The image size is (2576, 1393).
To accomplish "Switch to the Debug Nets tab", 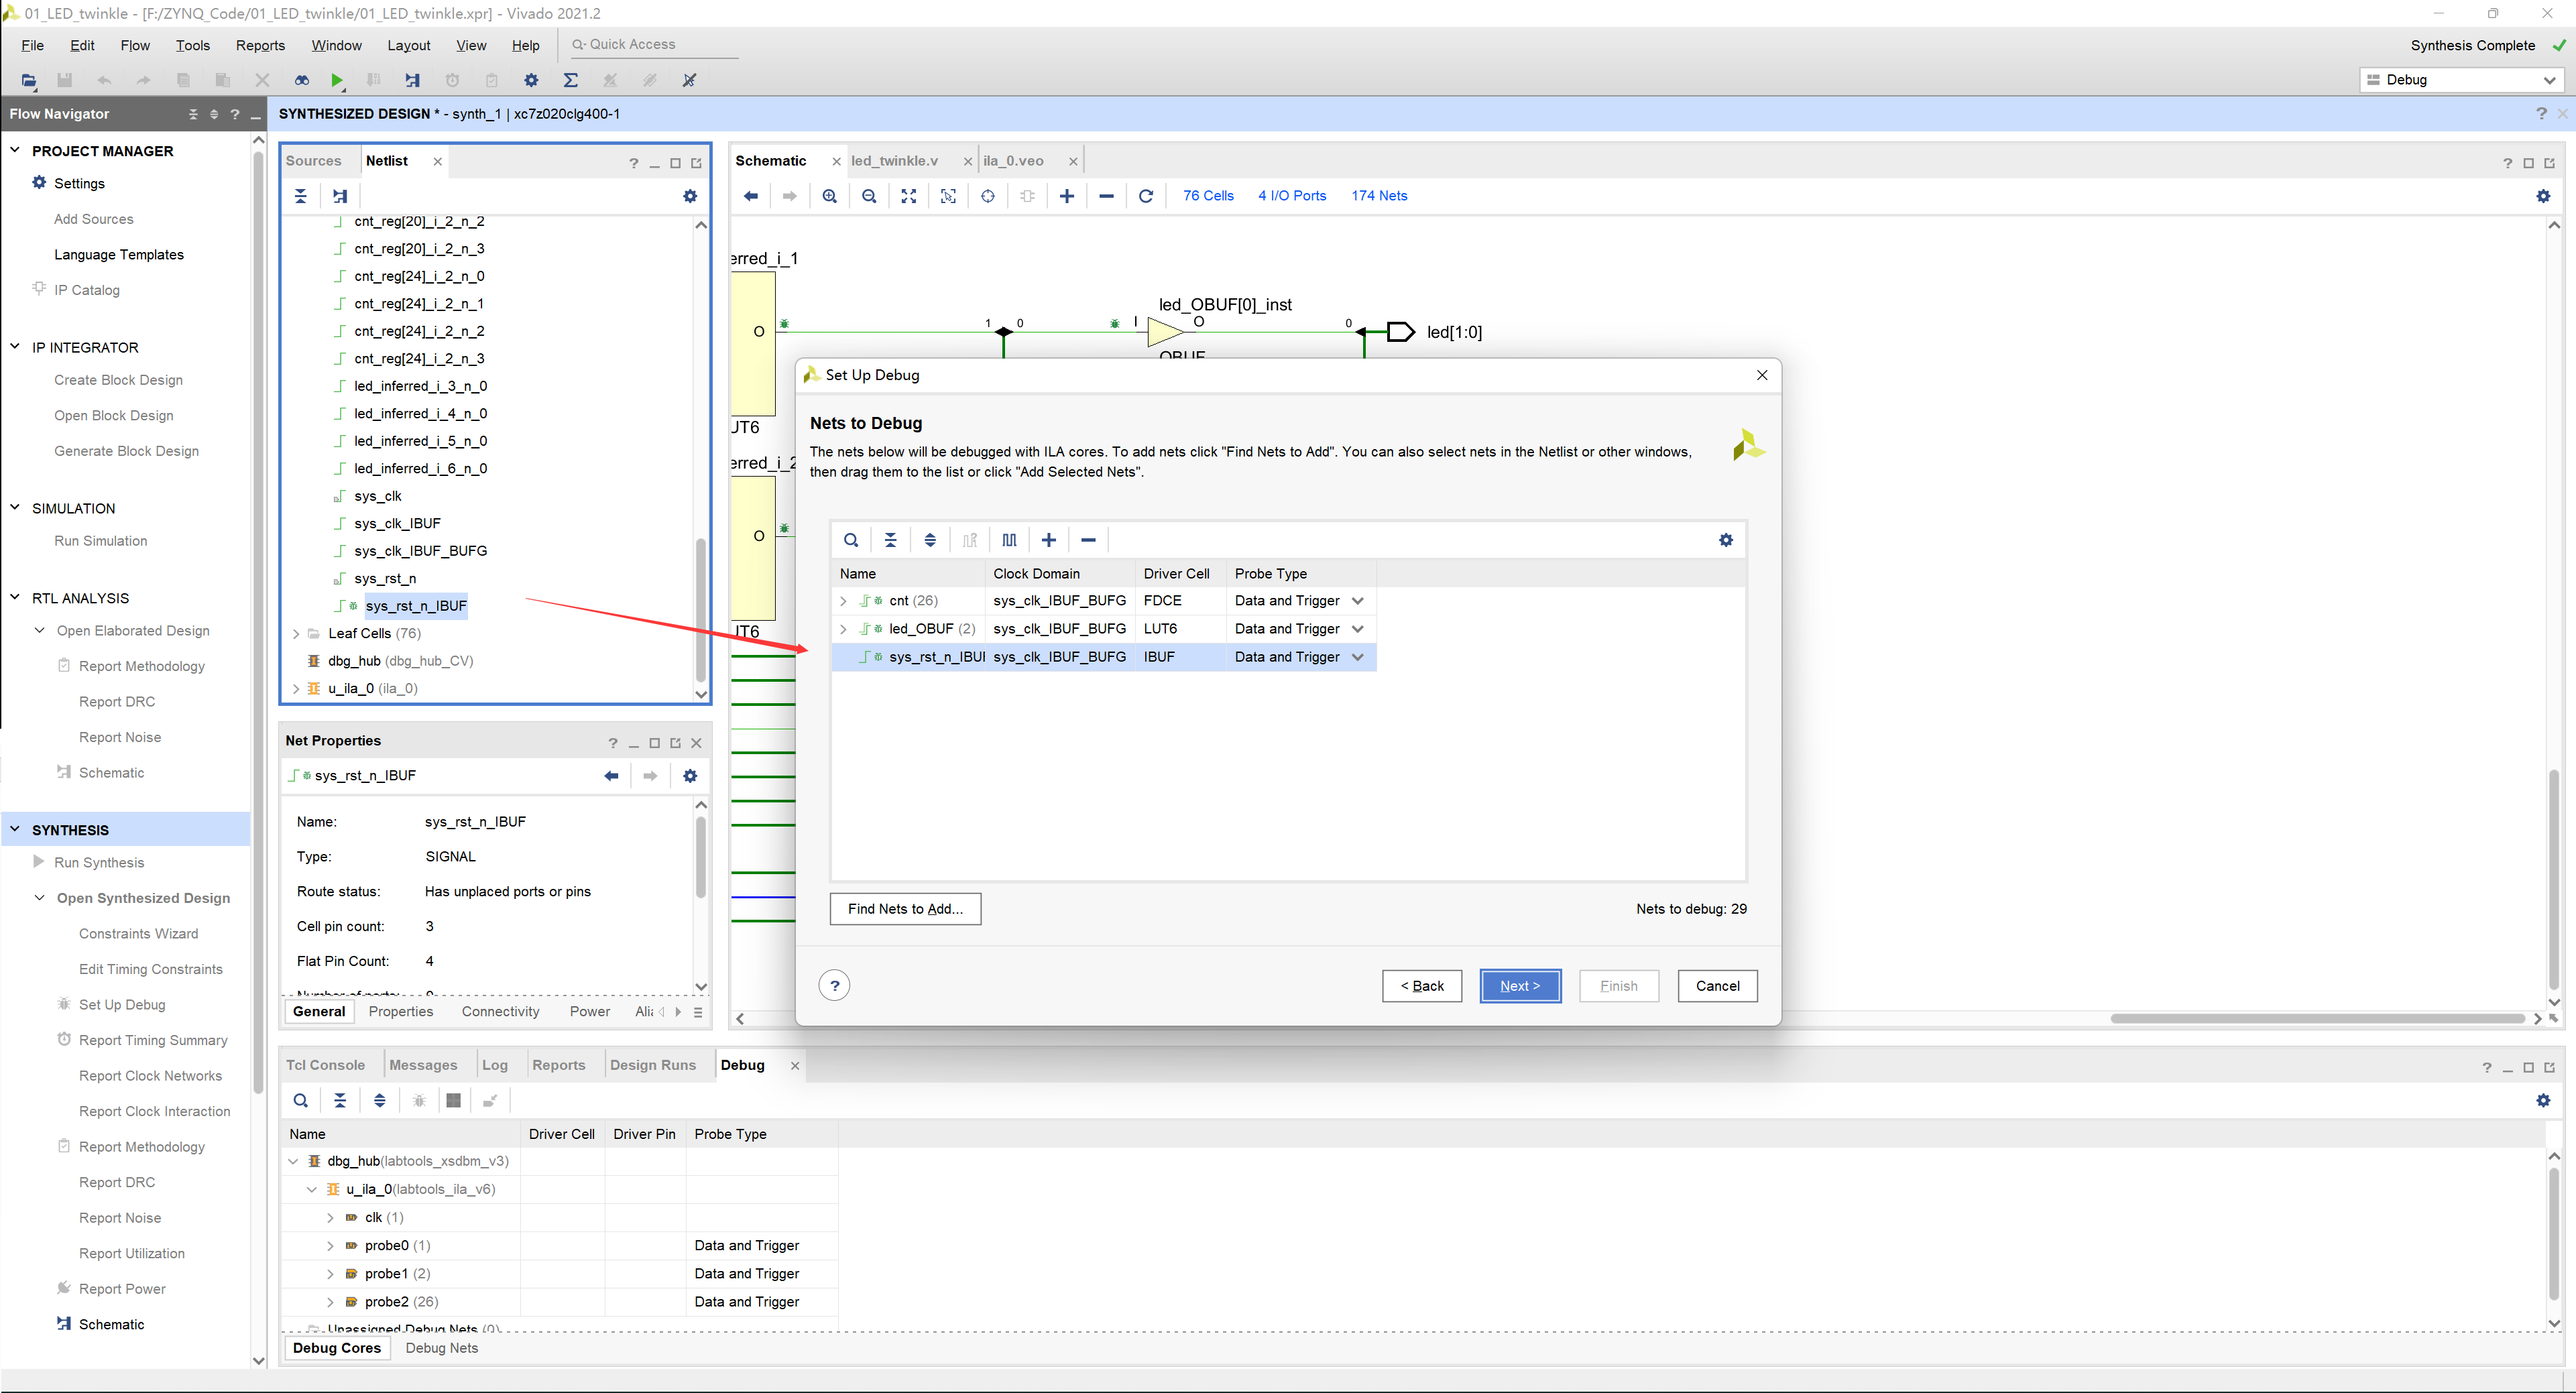I will [442, 1348].
